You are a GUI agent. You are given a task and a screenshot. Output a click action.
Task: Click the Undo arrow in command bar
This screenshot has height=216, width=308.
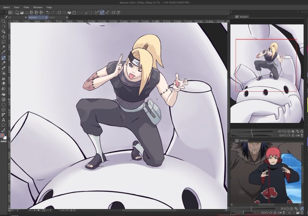(x=48, y=13)
